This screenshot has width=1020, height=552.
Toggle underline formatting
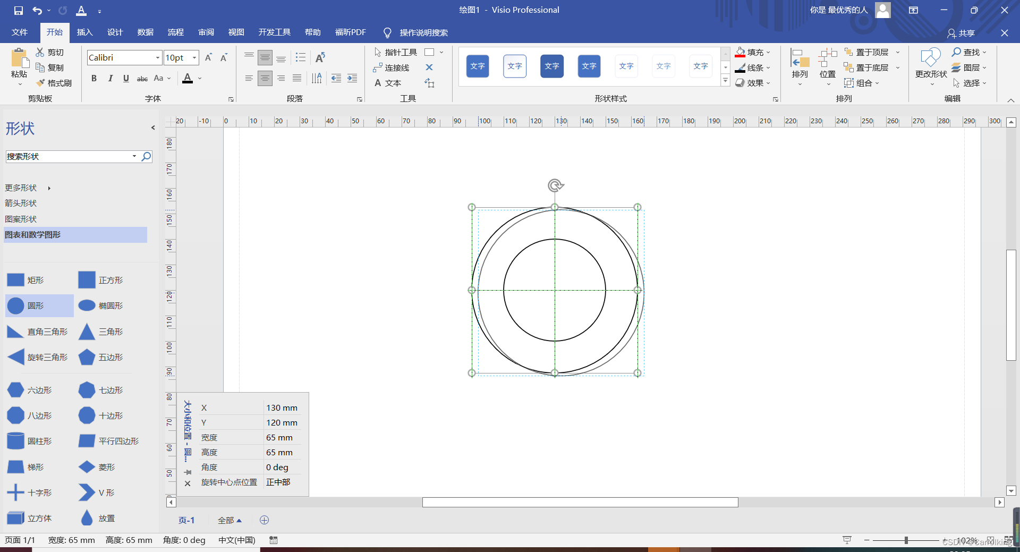coord(126,78)
